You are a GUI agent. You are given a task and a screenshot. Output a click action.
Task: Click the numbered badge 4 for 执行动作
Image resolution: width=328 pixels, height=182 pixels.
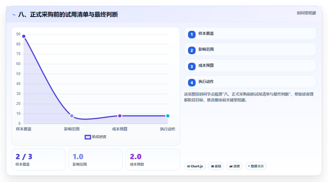[192, 83]
